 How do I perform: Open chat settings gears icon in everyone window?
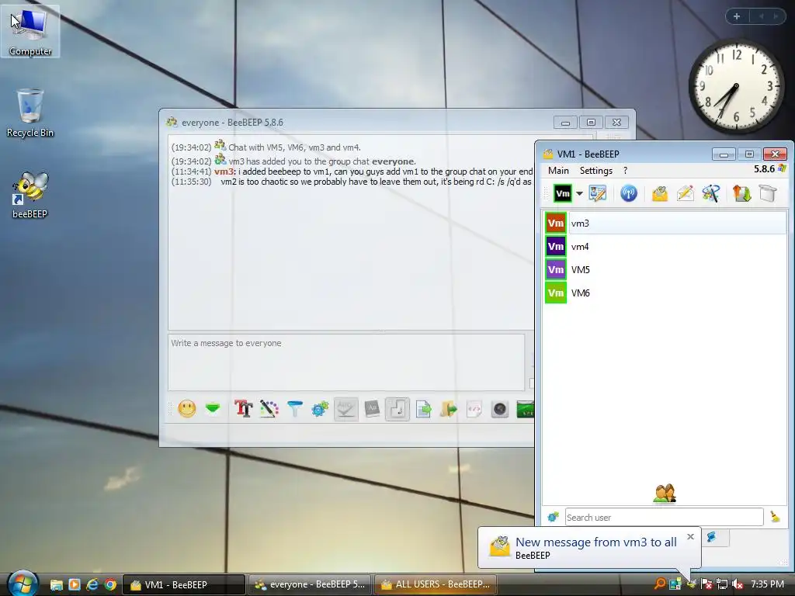(x=320, y=408)
